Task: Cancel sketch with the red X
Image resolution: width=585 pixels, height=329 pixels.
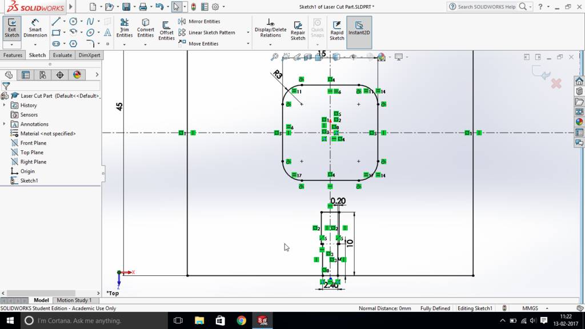Action: tap(556, 83)
